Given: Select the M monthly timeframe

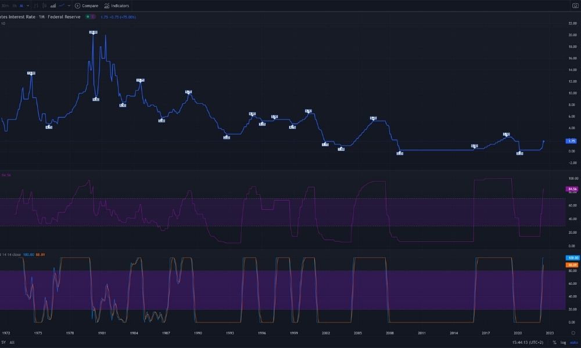Looking at the screenshot, I should point(21,6).
